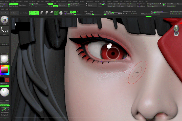
Task: Open the Stroke menu
Action: pos(109,1)
